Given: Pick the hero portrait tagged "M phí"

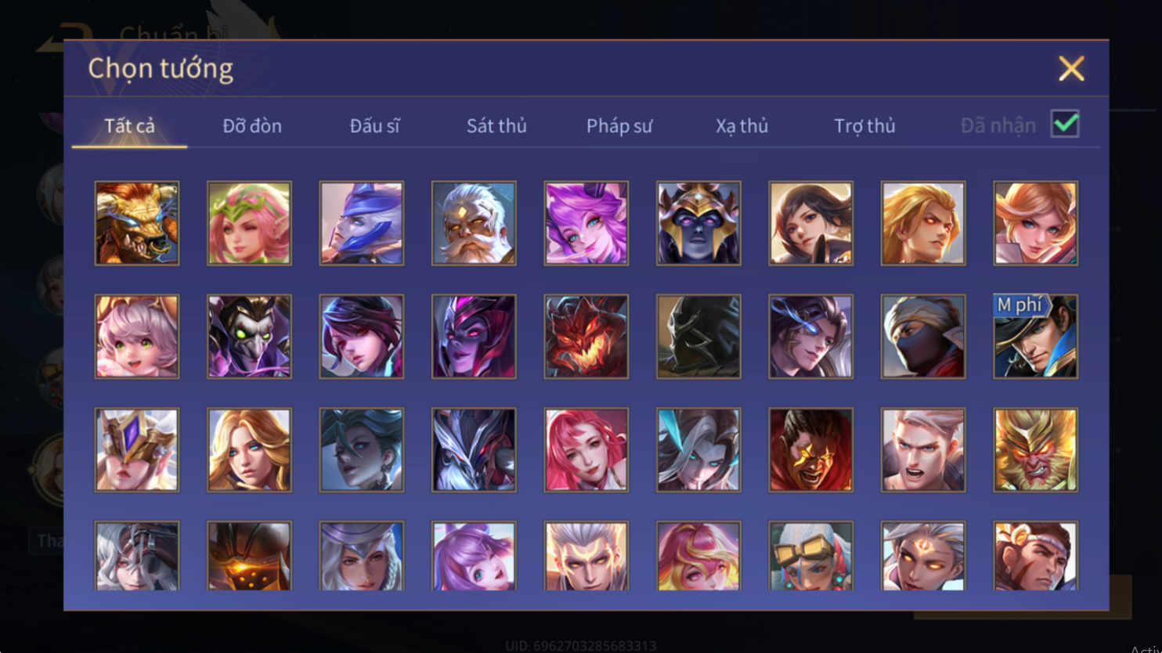Looking at the screenshot, I should pyautogui.click(x=1035, y=337).
